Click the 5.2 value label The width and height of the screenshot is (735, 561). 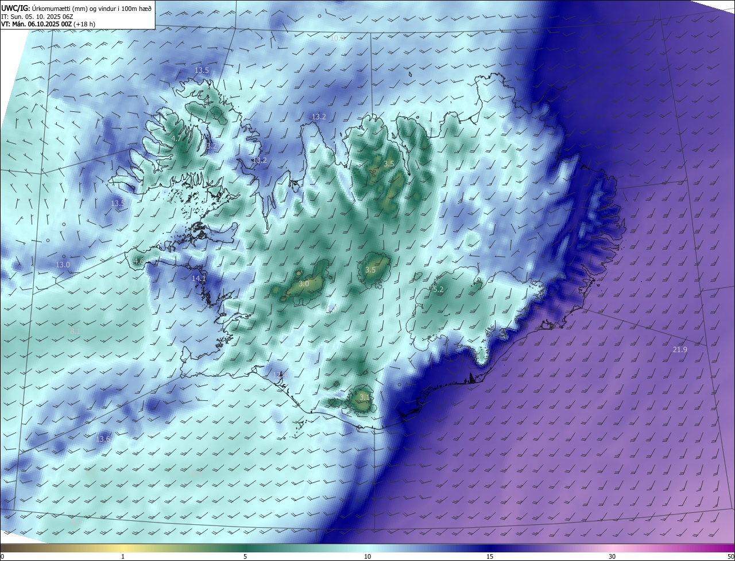tap(438, 290)
